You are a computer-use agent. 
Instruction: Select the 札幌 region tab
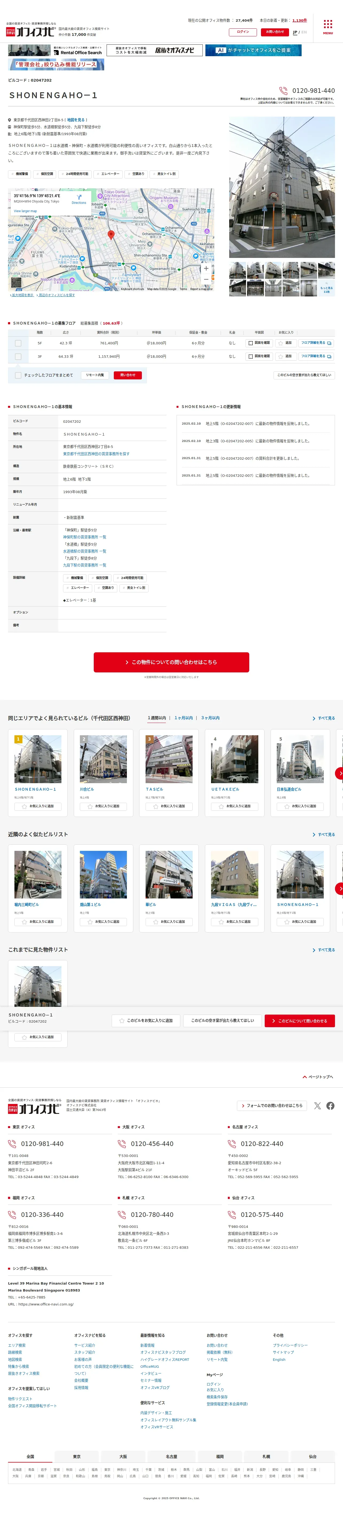pos(266,1457)
